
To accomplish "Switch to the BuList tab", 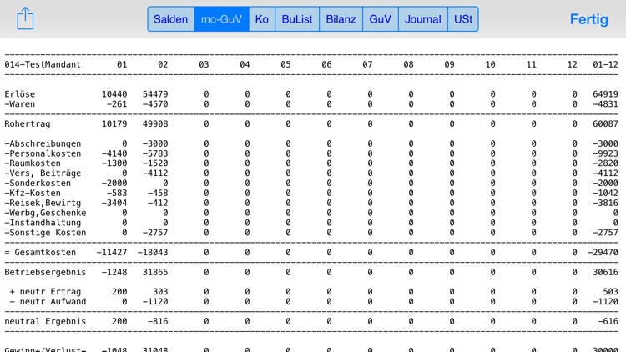I will 297,19.
